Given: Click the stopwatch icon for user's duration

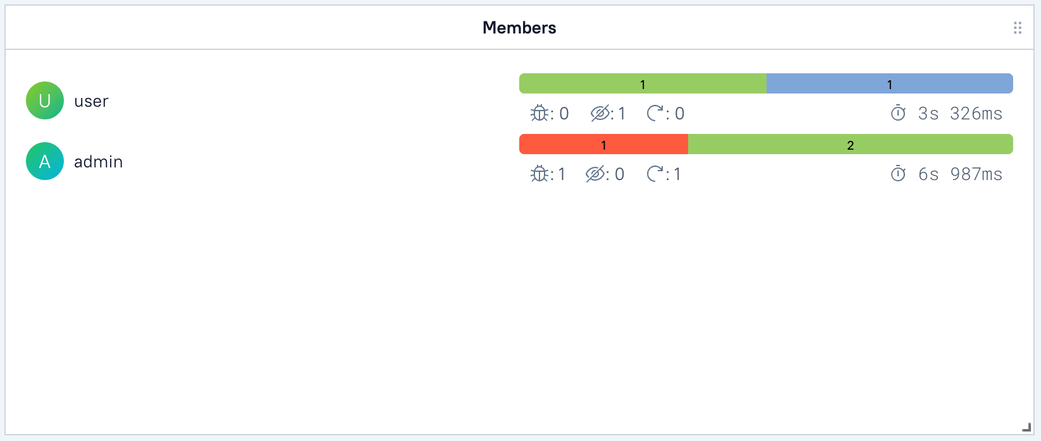Looking at the screenshot, I should [x=899, y=113].
